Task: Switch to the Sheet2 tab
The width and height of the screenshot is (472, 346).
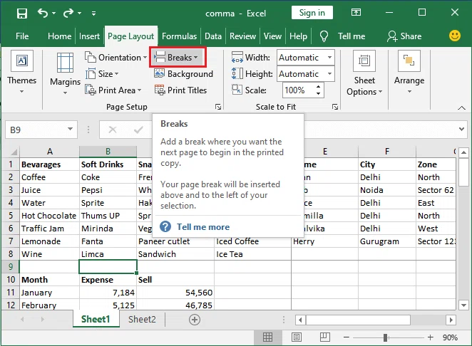Action: click(x=142, y=319)
